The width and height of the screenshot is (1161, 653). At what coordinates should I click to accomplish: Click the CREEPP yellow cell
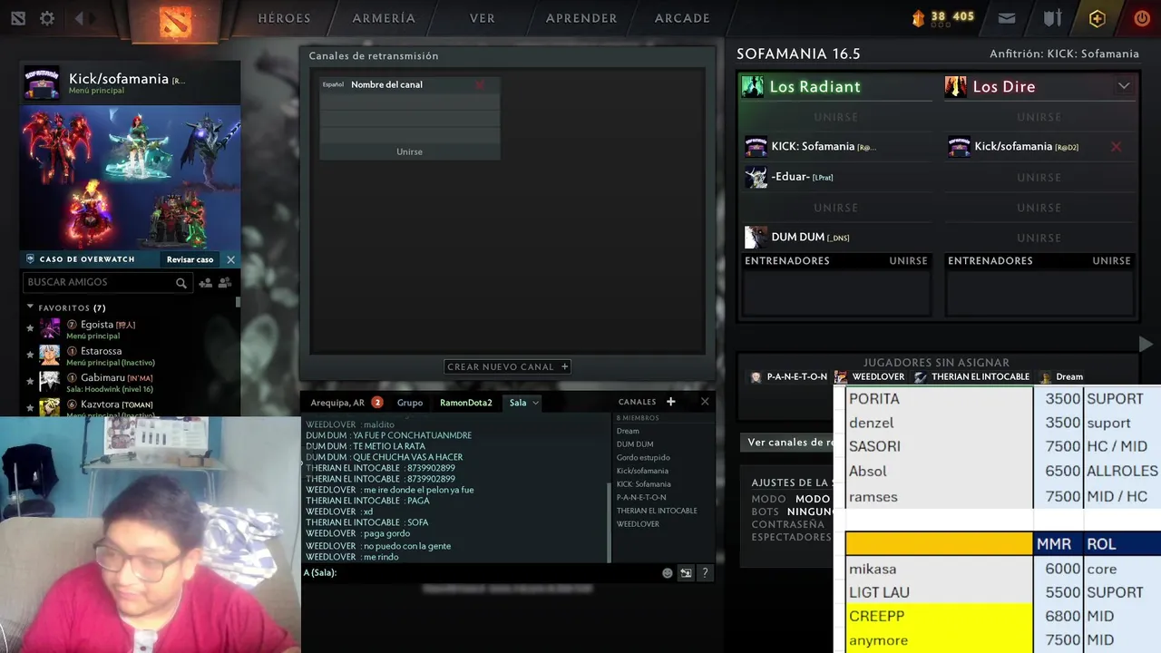pos(939,617)
